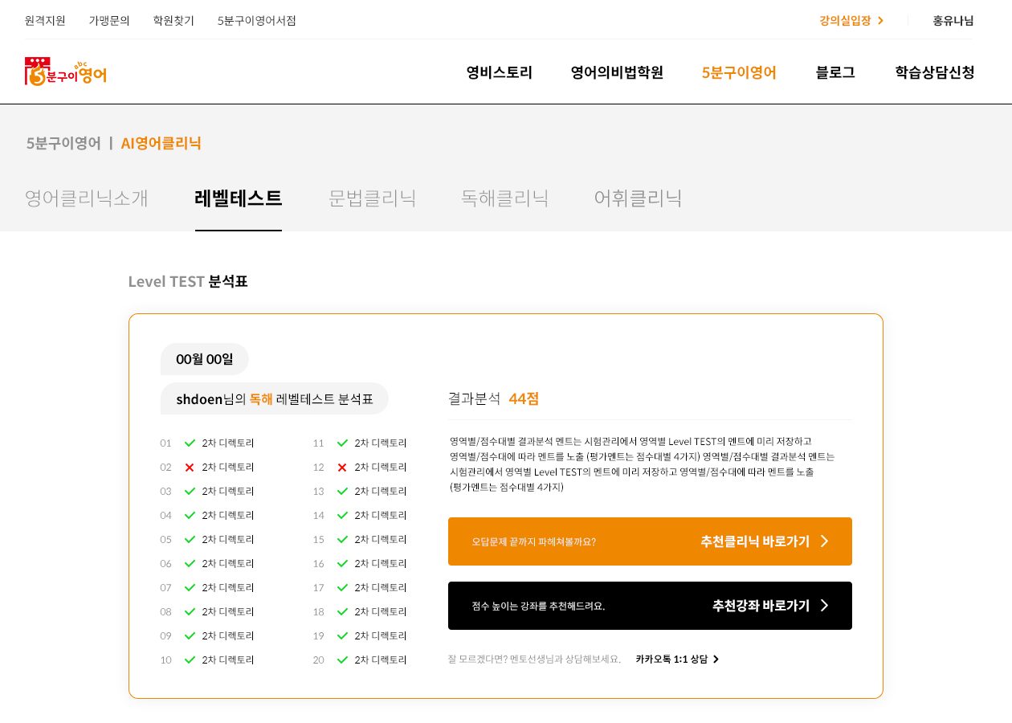This screenshot has width=1012, height=723.
Task: Click the shdoen님의 독해 레벨테스트 분석표 label
Action: (275, 398)
